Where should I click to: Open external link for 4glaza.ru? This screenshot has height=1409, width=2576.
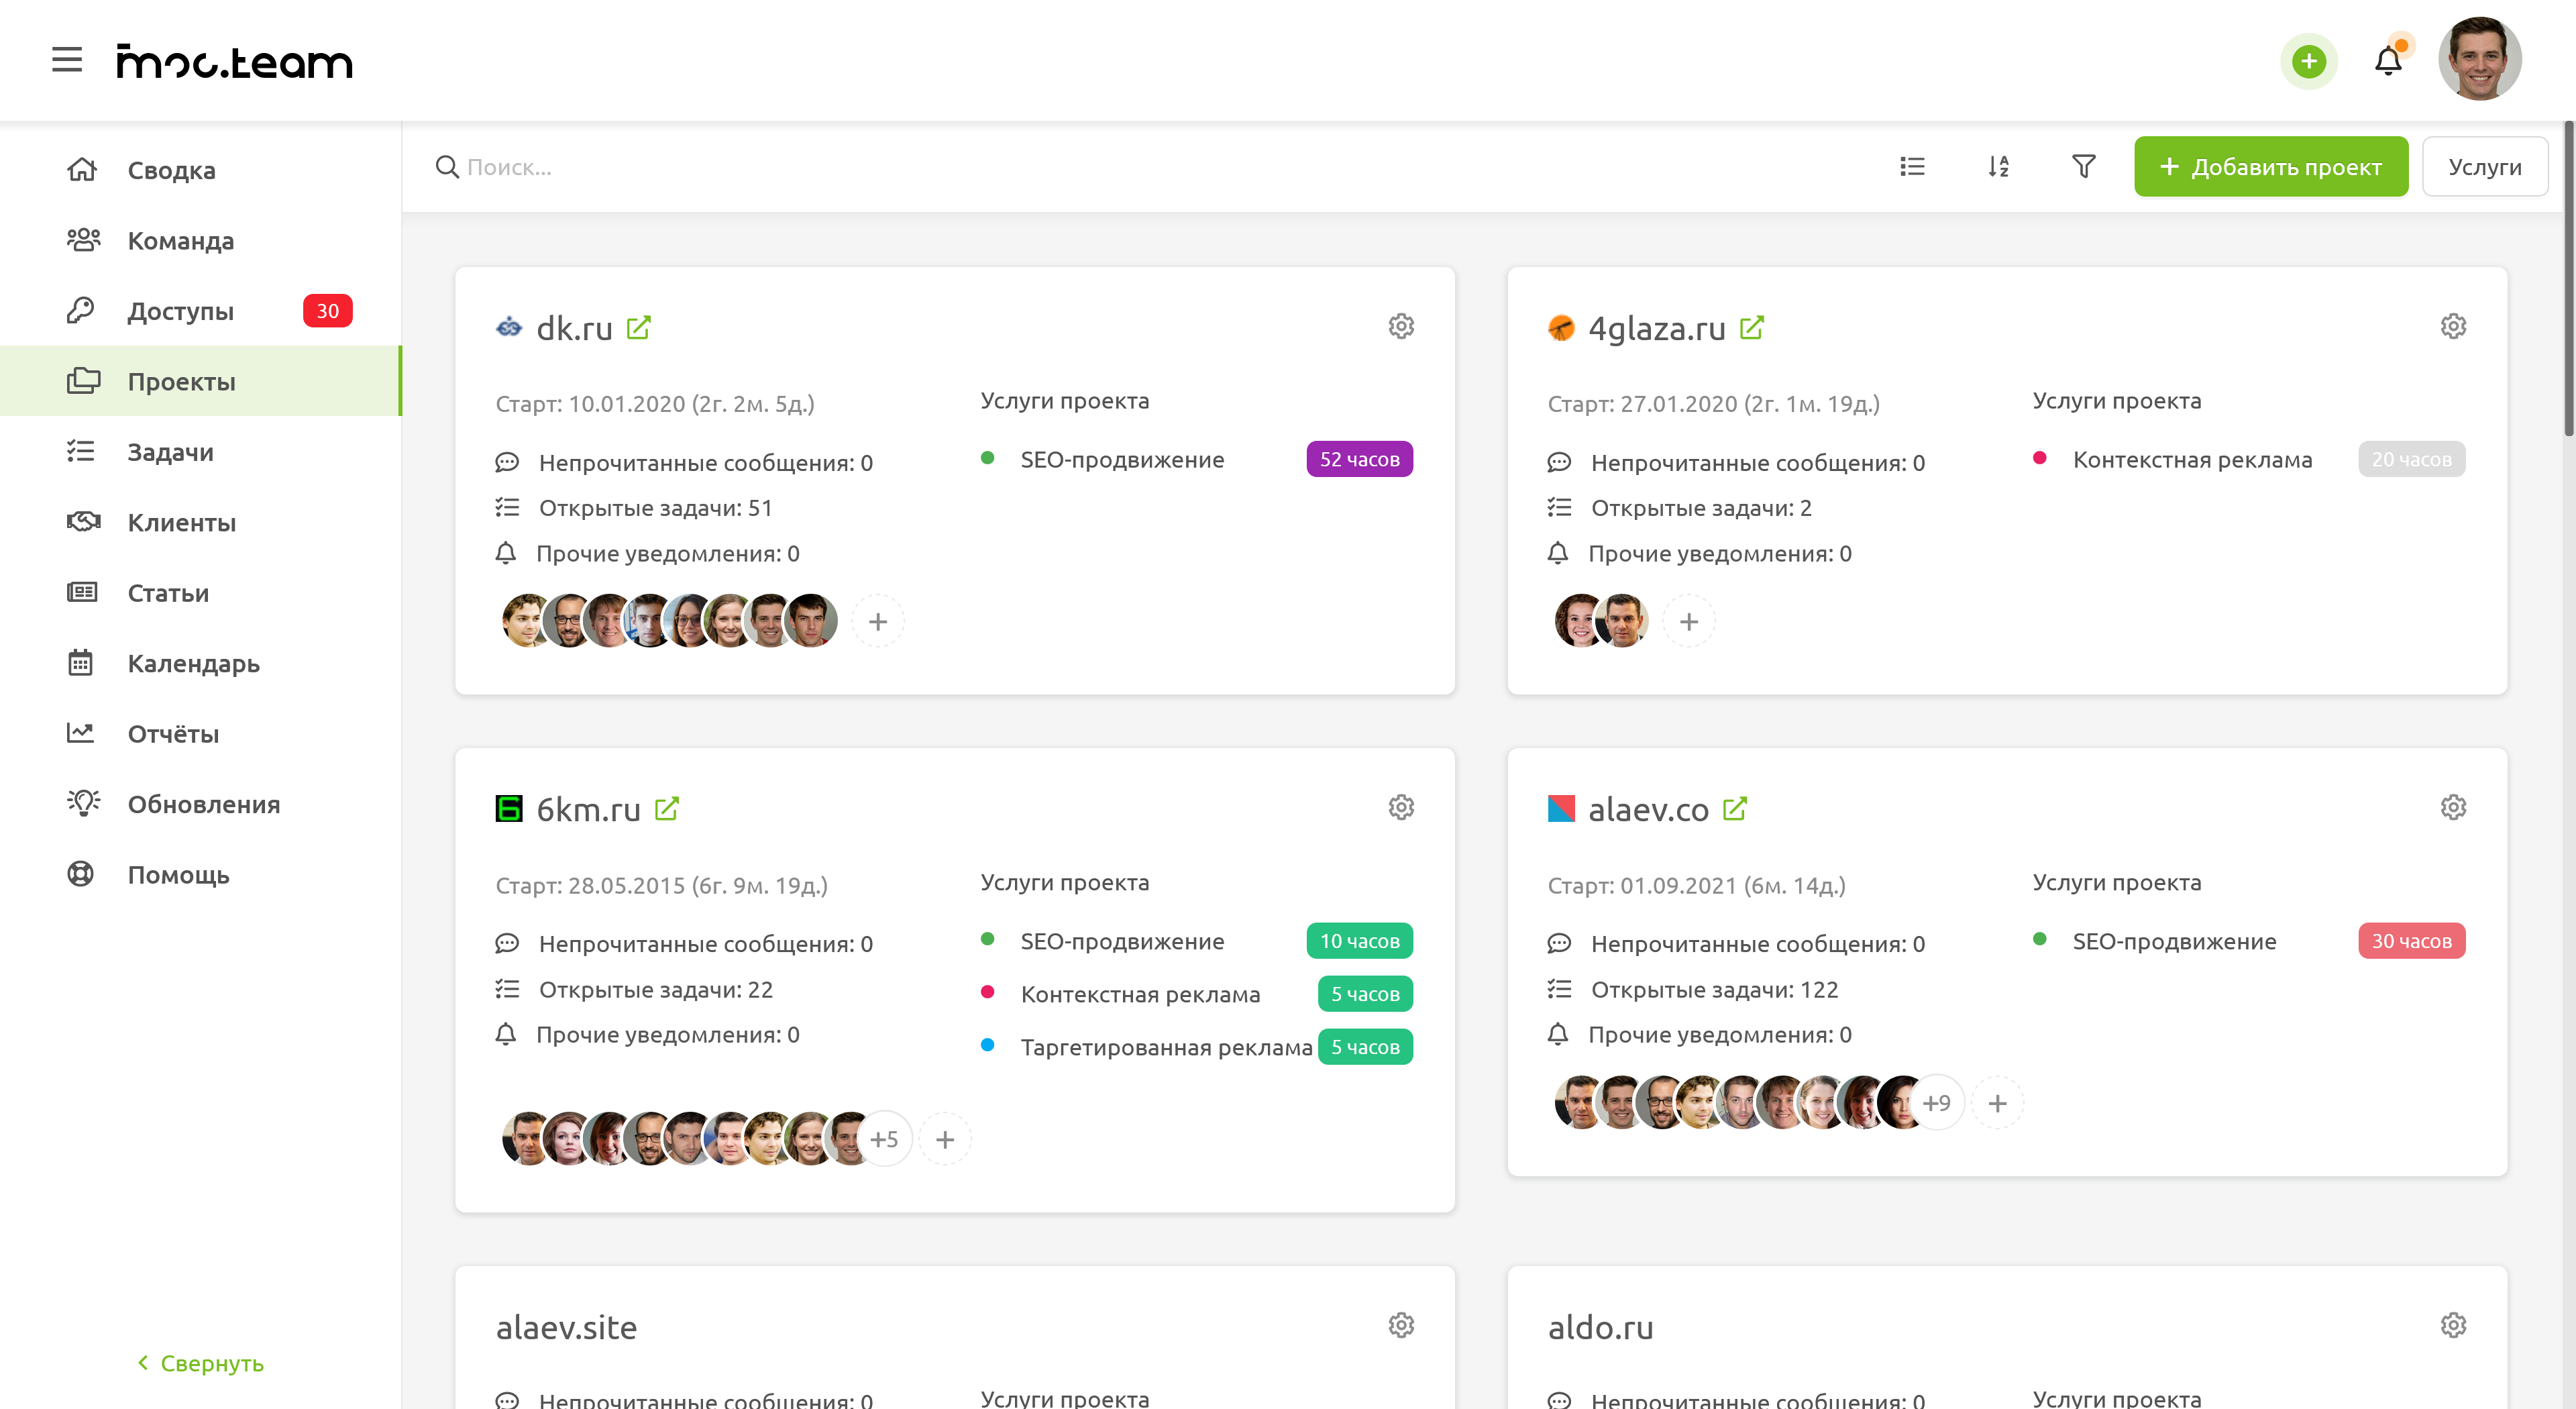(x=1752, y=328)
